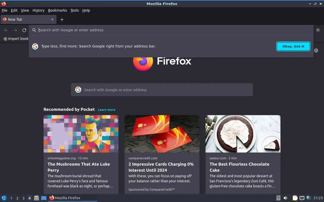The height and width of the screenshot is (202, 324).
Task: Click the taskbar clock 21:23
Action: [318, 198]
